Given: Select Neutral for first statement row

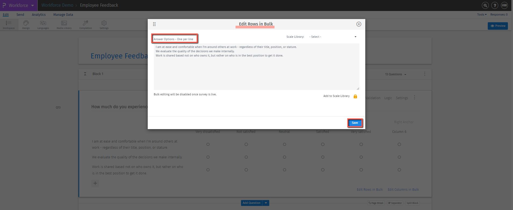Looking at the screenshot, I should 284,144.
